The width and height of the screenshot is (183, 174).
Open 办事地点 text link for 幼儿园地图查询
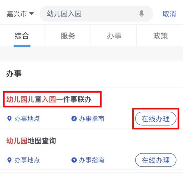(x=27, y=160)
